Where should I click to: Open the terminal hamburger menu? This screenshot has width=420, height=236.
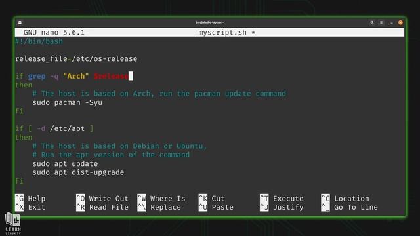(381, 22)
